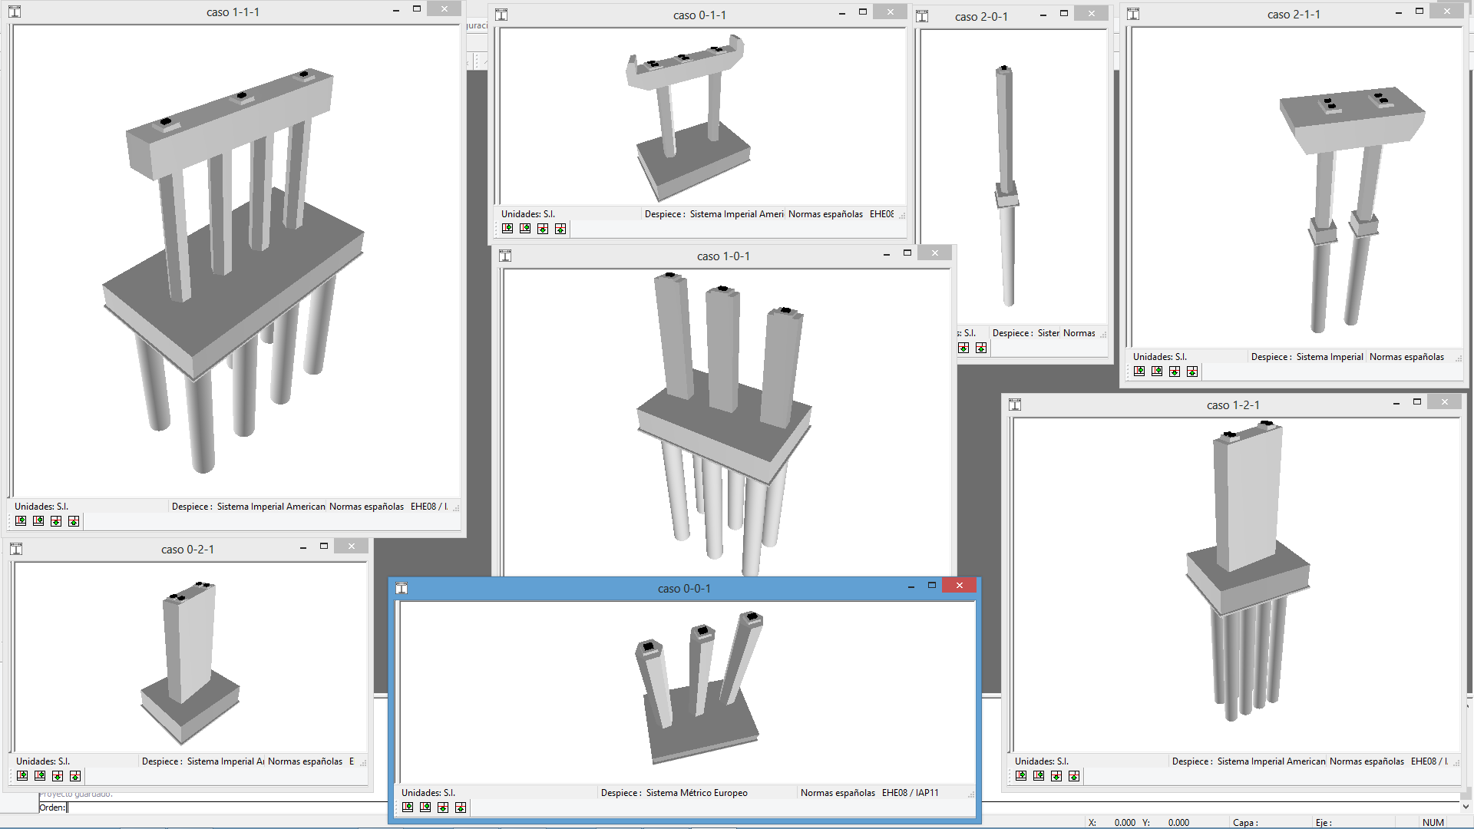Click left-arrow view icon in caso 0-2-1 toolbar

(x=40, y=776)
